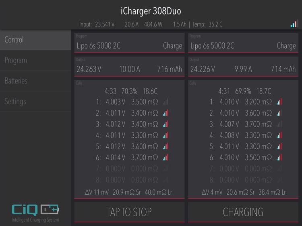Open the Control sidebar tab
The width and height of the screenshot is (302, 226).
[x=35, y=40]
